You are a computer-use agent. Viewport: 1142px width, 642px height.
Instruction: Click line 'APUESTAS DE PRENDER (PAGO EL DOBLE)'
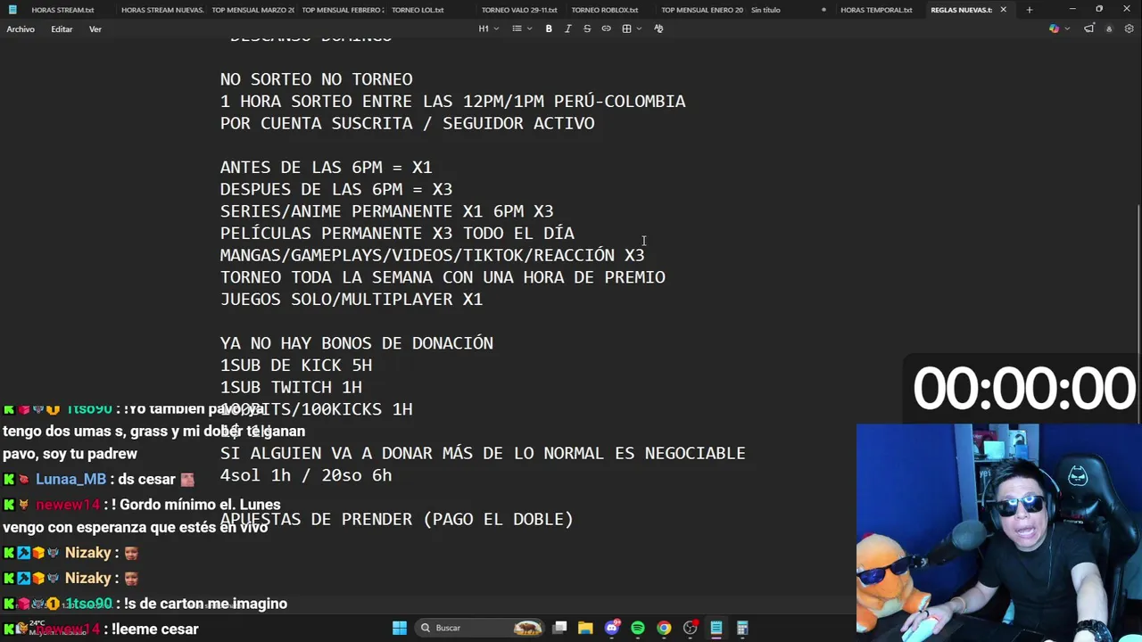397,519
